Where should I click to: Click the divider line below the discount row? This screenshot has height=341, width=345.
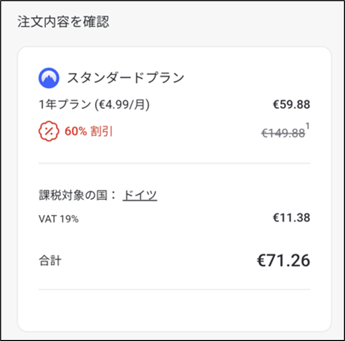174,163
